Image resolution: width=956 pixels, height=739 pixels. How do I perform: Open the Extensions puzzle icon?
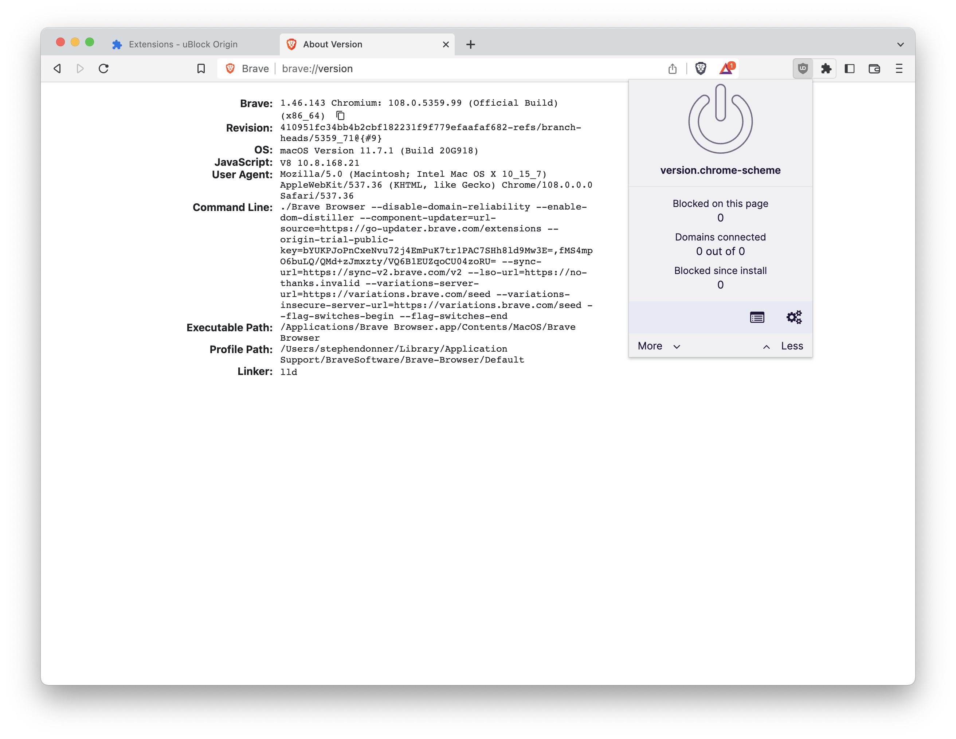click(826, 68)
